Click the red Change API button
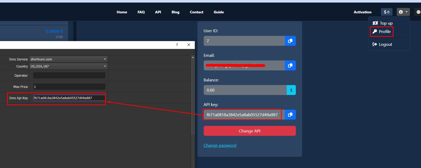The width and height of the screenshot is (421, 168). pyautogui.click(x=250, y=131)
